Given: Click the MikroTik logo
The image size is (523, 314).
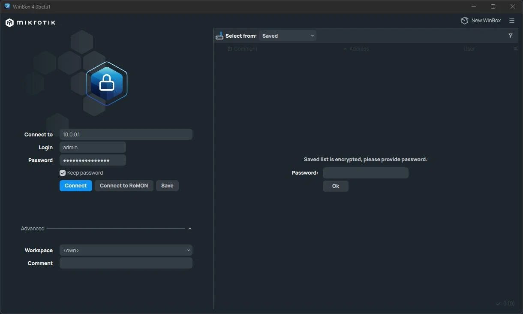Looking at the screenshot, I should [30, 23].
